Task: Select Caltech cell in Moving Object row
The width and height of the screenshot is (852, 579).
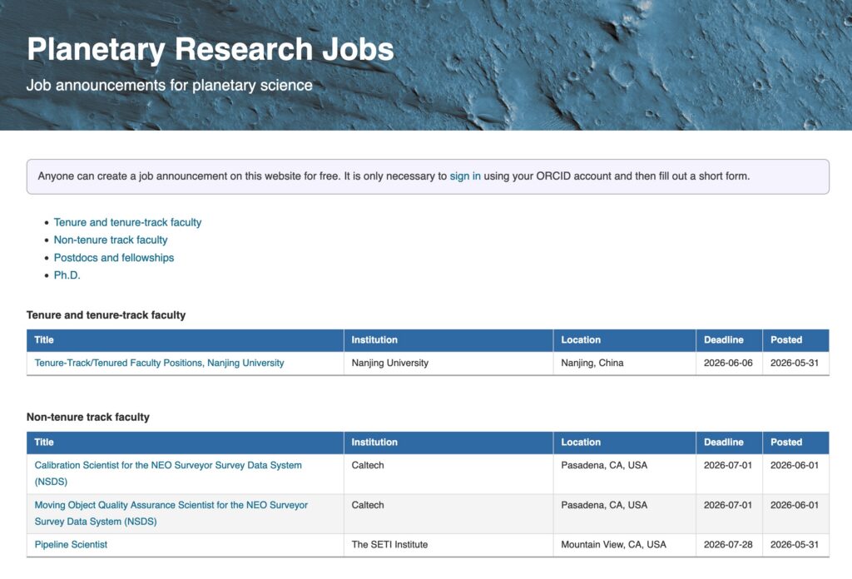Action: (448, 513)
